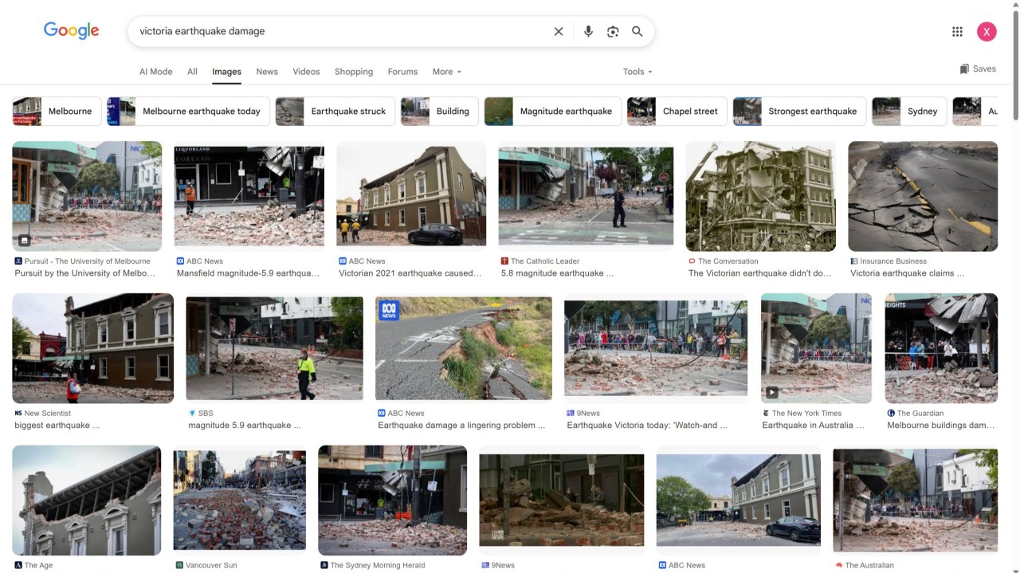The image size is (1020, 573).
Task: Start voice search with the microphone icon
Action: click(x=588, y=32)
